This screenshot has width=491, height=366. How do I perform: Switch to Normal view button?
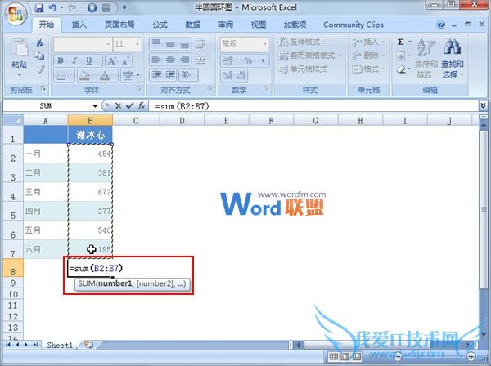click(334, 357)
